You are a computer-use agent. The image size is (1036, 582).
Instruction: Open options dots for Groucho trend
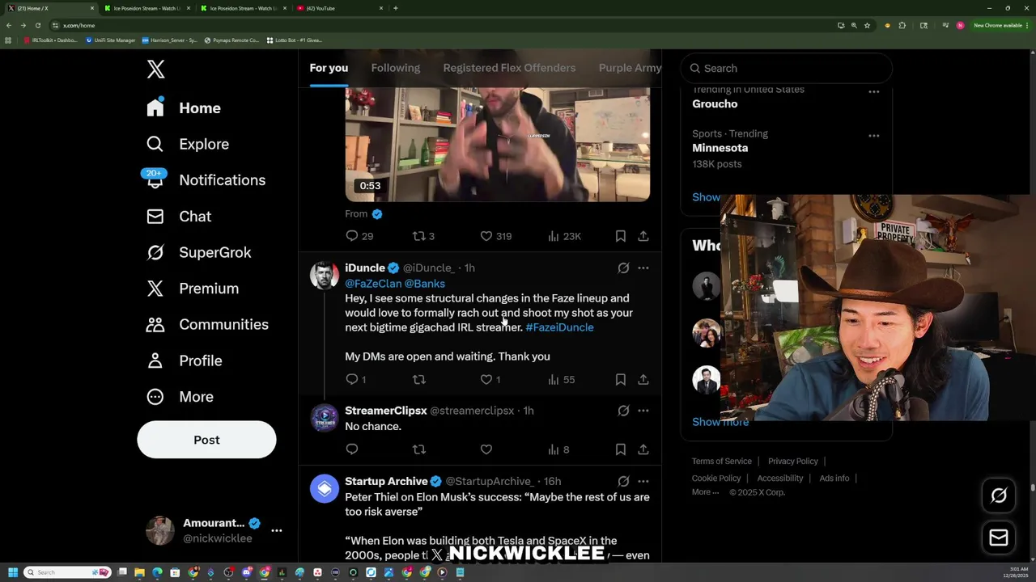pyautogui.click(x=874, y=91)
